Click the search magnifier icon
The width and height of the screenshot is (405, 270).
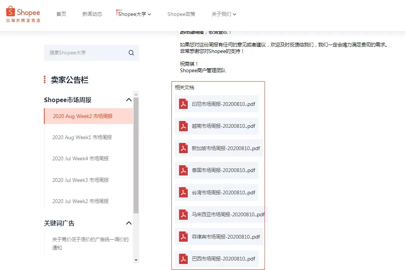coord(131,53)
